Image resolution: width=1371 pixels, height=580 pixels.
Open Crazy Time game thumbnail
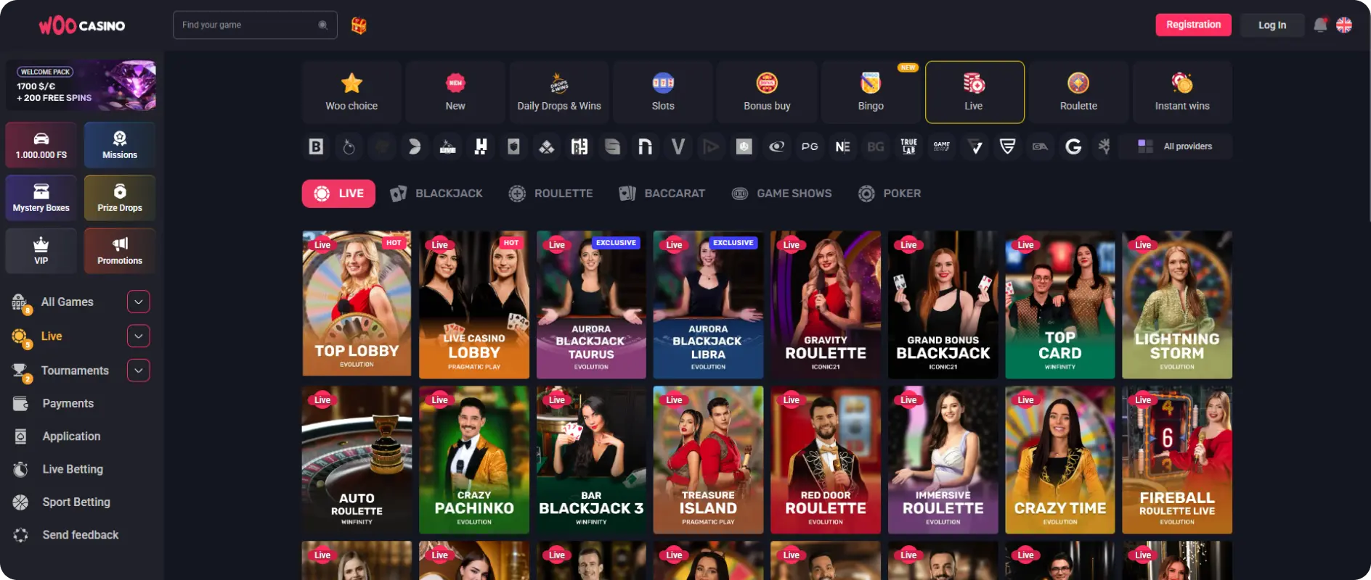(x=1059, y=460)
